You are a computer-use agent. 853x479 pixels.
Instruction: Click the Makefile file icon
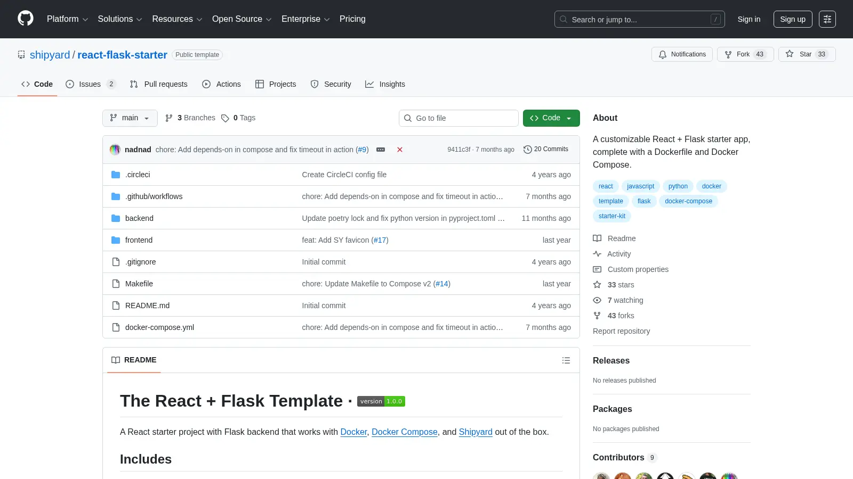[x=116, y=284]
